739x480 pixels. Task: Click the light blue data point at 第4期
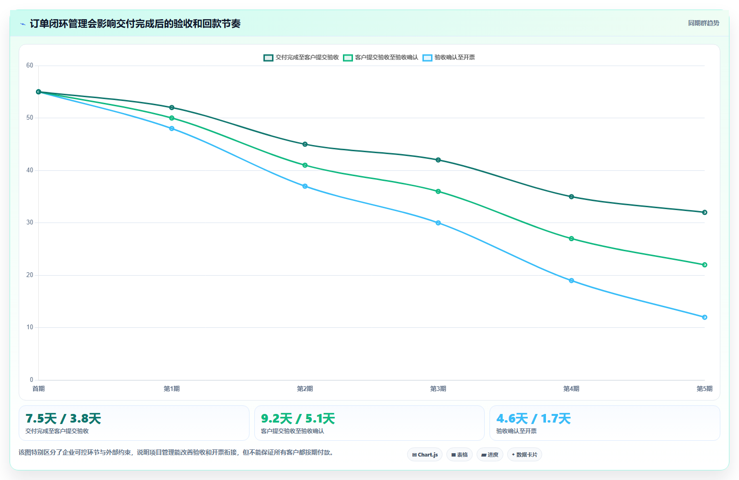point(571,280)
